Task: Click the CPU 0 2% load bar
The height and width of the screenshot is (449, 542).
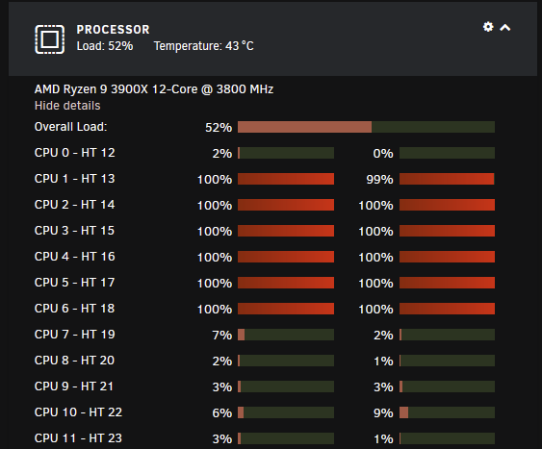Action: 286,153
